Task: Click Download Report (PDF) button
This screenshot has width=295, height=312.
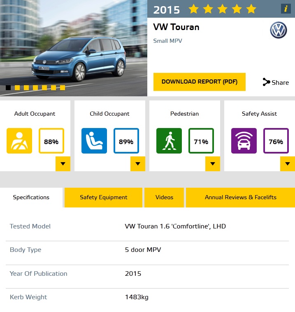Action: 199,82
